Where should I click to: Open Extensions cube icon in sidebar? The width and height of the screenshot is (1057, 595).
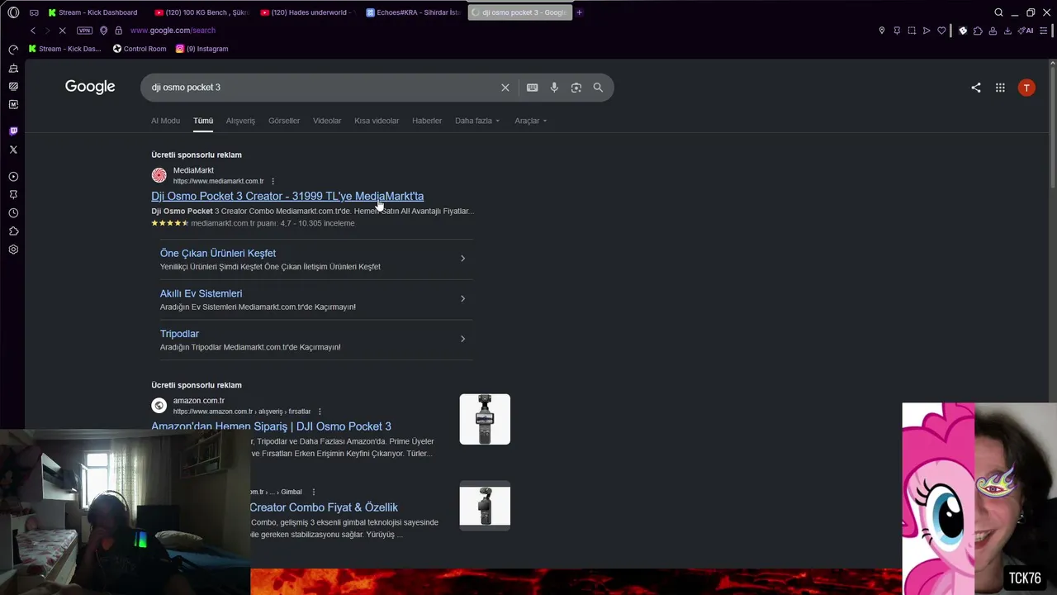click(x=13, y=231)
